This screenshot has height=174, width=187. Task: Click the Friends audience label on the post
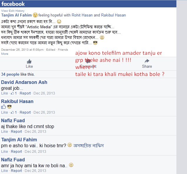point(63,50)
